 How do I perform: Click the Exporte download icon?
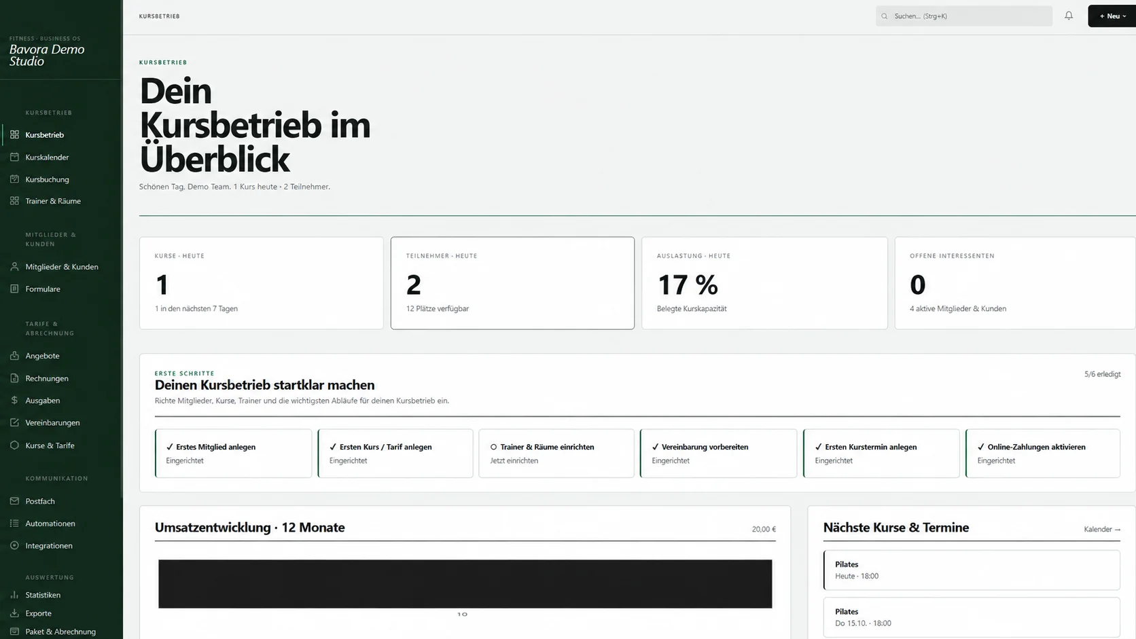14,613
